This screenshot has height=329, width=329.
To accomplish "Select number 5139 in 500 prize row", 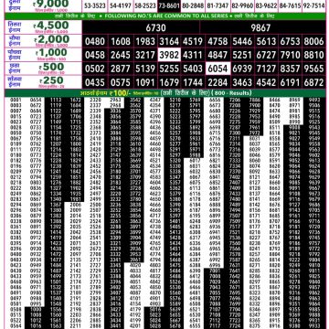I will point(145,69).
